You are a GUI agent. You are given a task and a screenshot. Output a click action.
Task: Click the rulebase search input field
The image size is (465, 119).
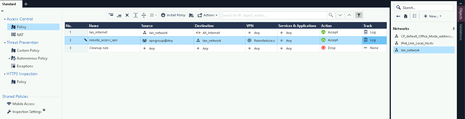[273, 15]
